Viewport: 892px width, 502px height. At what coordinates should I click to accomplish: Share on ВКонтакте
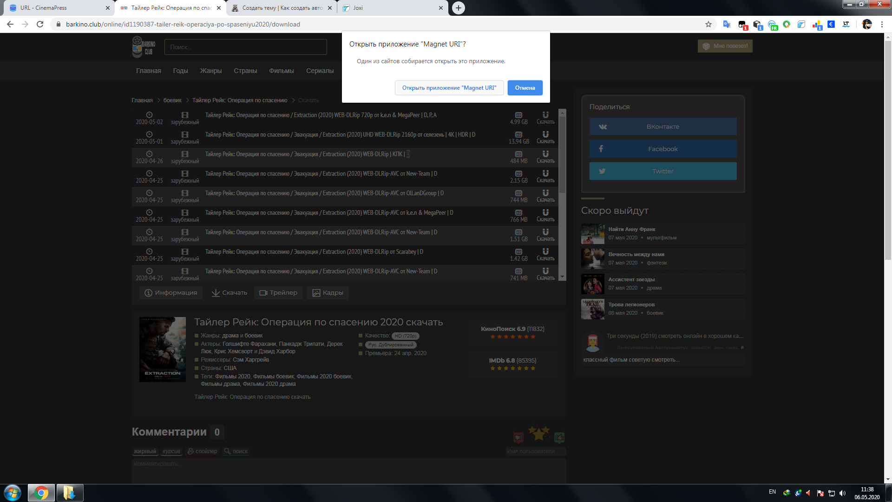pyautogui.click(x=663, y=126)
